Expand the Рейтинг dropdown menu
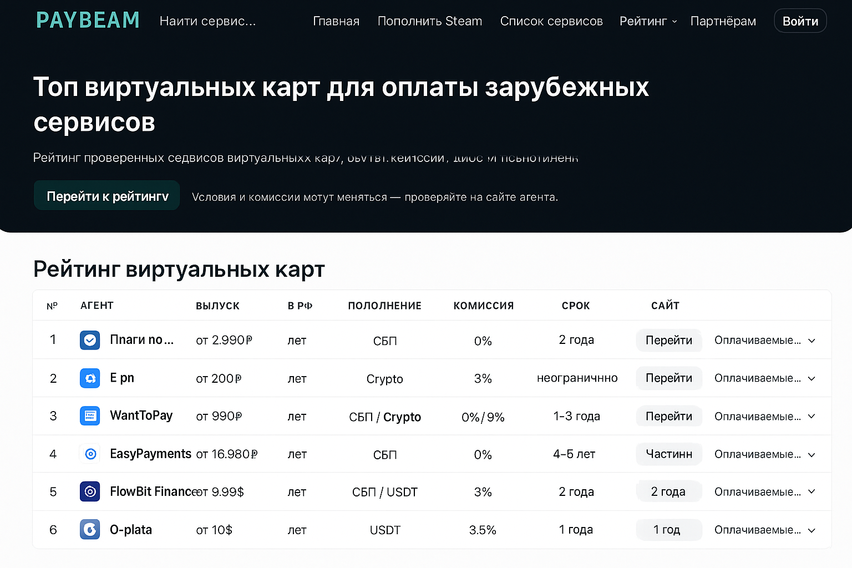This screenshot has height=568, width=852. pyautogui.click(x=648, y=21)
